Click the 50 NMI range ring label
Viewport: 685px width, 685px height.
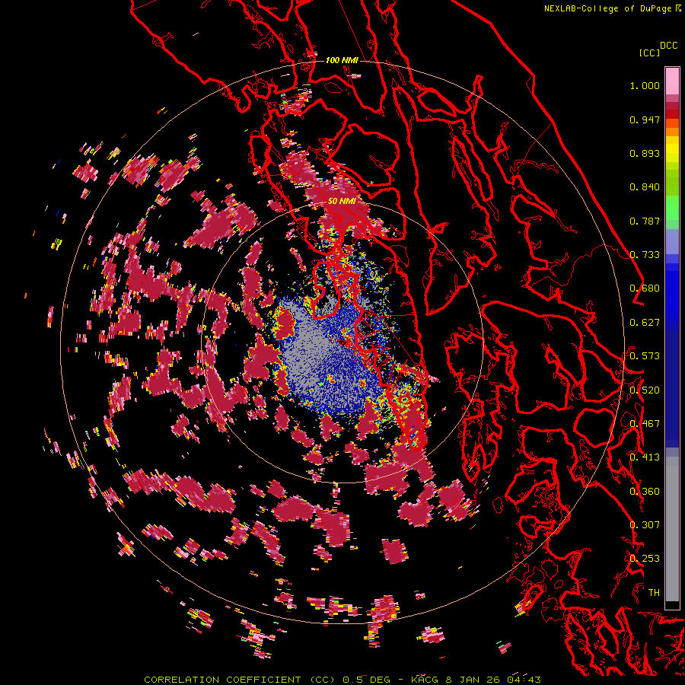pos(342,201)
